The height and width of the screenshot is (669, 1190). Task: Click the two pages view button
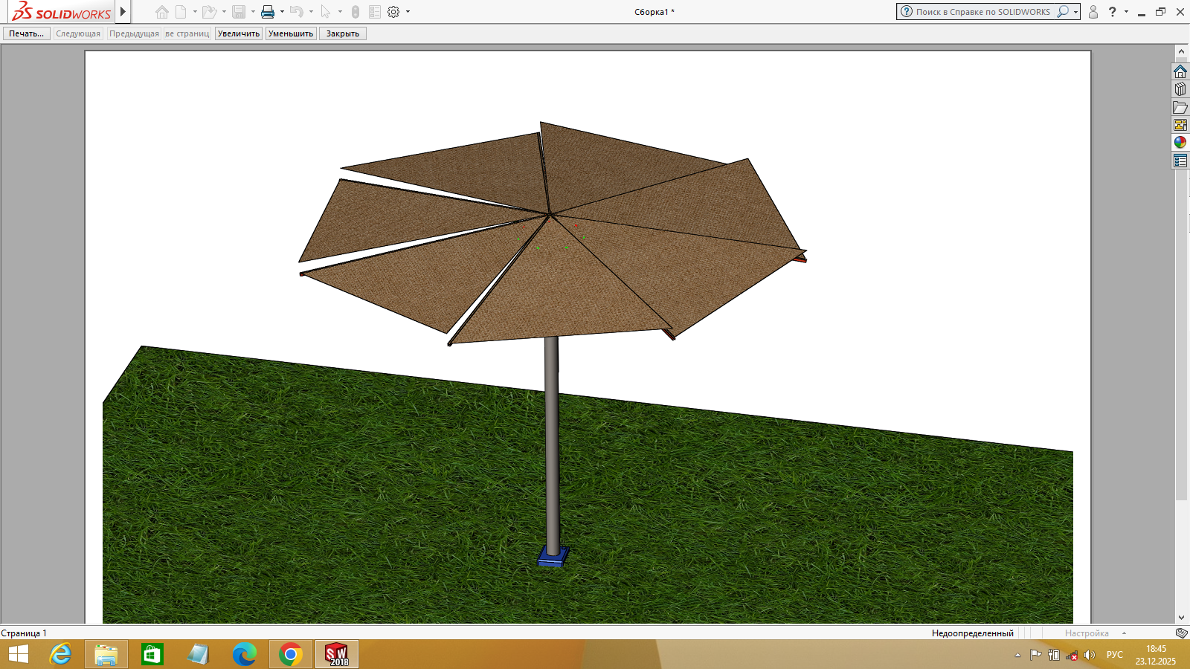pyautogui.click(x=187, y=33)
